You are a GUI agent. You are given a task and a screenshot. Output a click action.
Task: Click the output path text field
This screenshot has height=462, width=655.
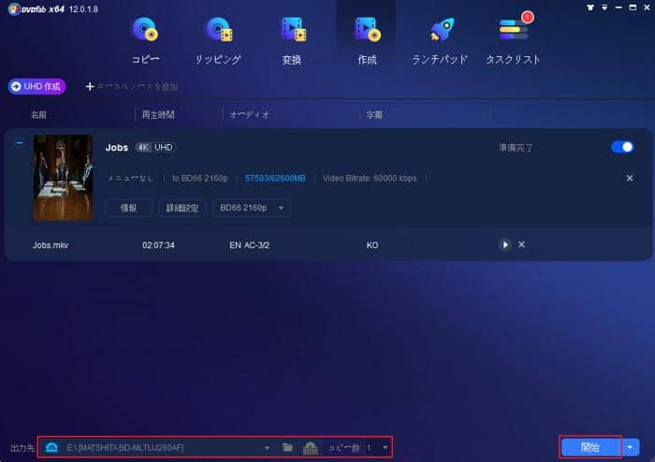[163, 448]
